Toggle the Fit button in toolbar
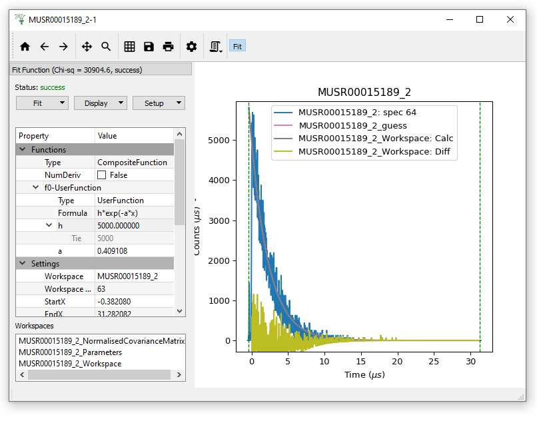 [x=237, y=47]
